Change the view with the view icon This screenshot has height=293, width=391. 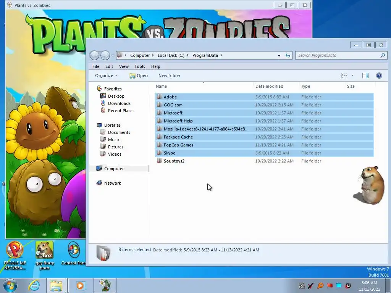pos(344,76)
